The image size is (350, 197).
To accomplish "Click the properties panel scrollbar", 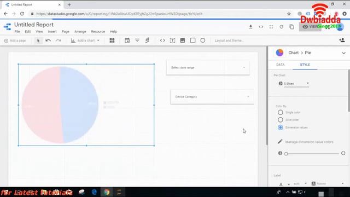I will [x=349, y=90].
